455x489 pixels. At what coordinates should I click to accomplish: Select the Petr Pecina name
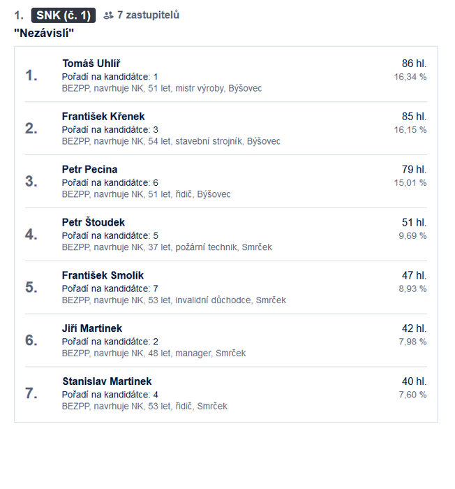(x=89, y=169)
